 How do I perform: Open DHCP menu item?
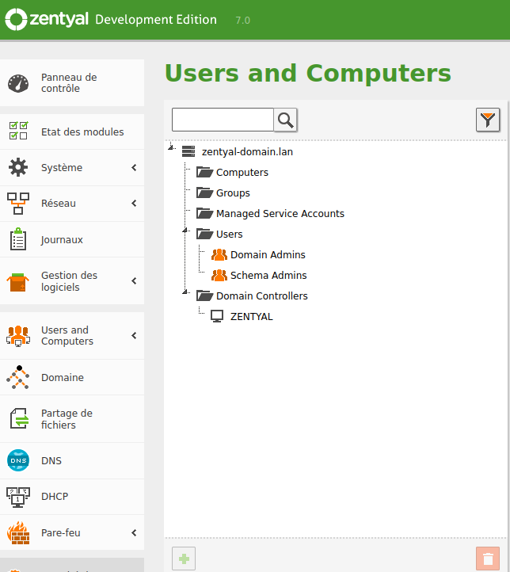coord(72,497)
